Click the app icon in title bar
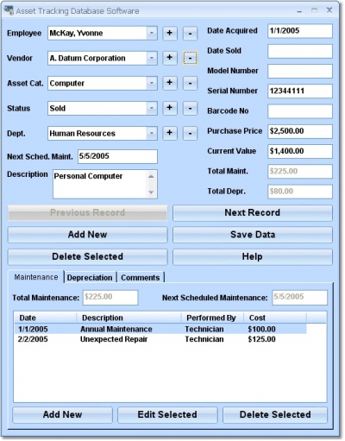 (9, 10)
